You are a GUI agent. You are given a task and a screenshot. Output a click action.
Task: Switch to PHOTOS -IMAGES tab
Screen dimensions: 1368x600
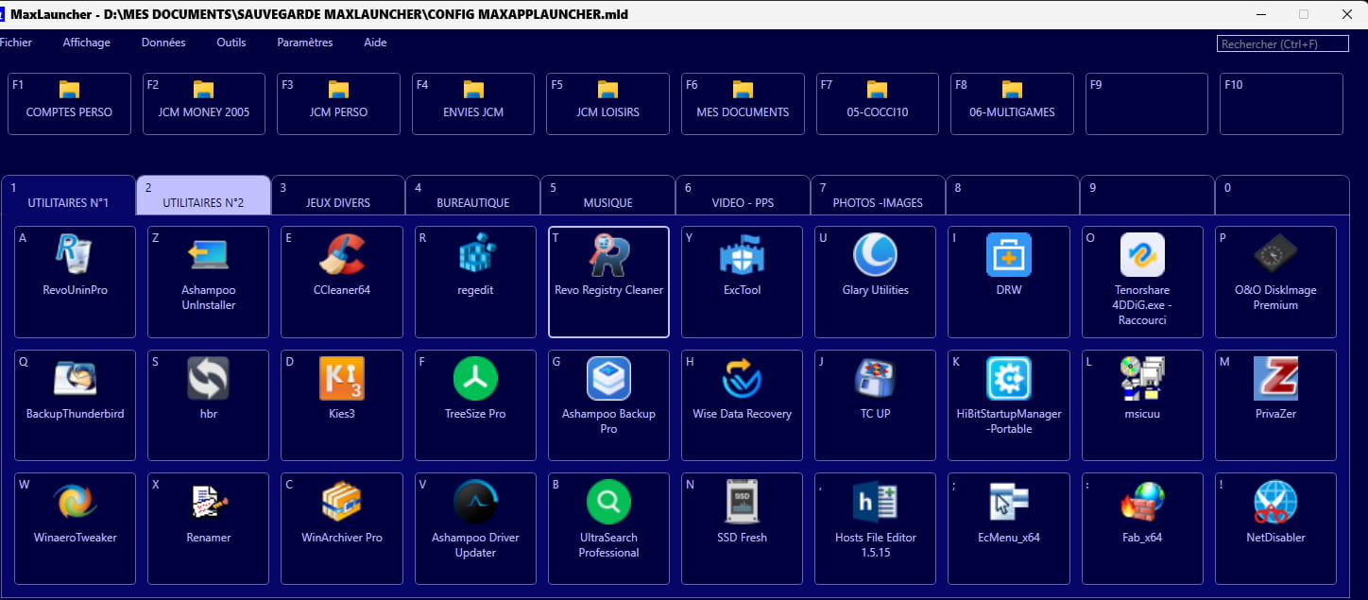click(878, 195)
